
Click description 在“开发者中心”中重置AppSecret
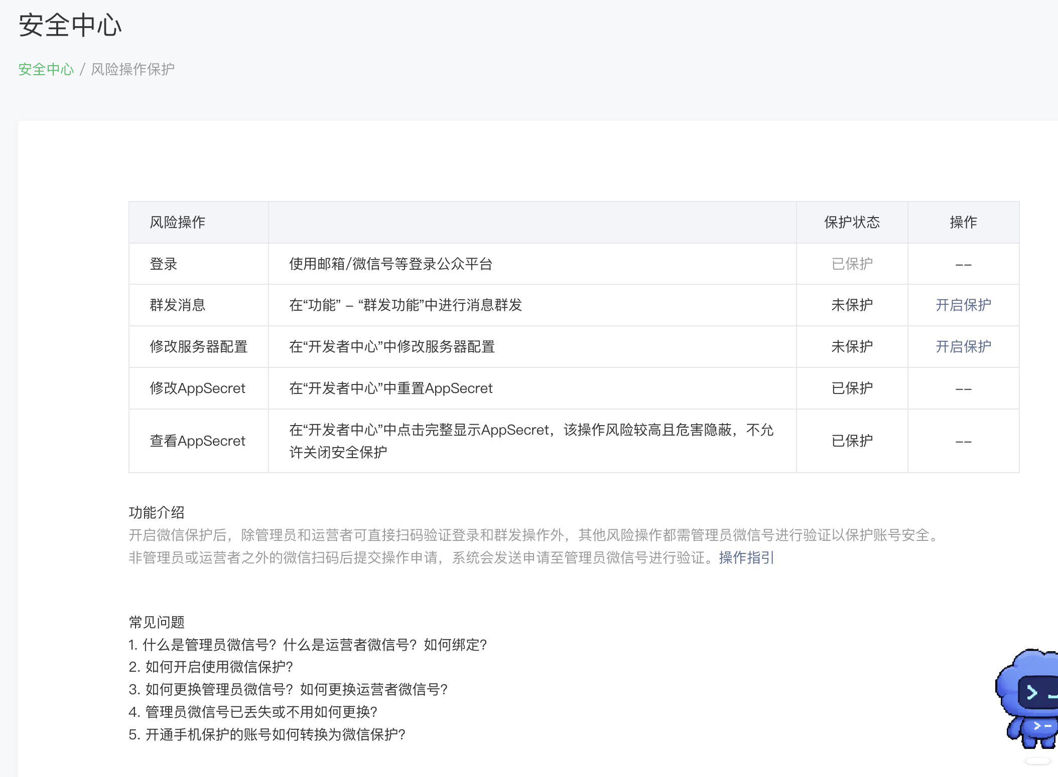click(390, 388)
